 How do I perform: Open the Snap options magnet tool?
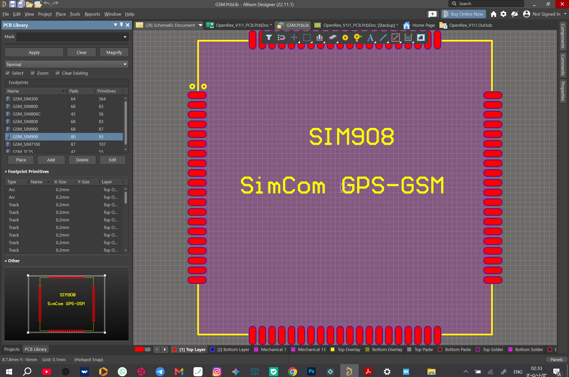[x=281, y=38]
